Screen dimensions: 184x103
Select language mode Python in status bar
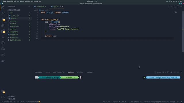coord(136,102)
